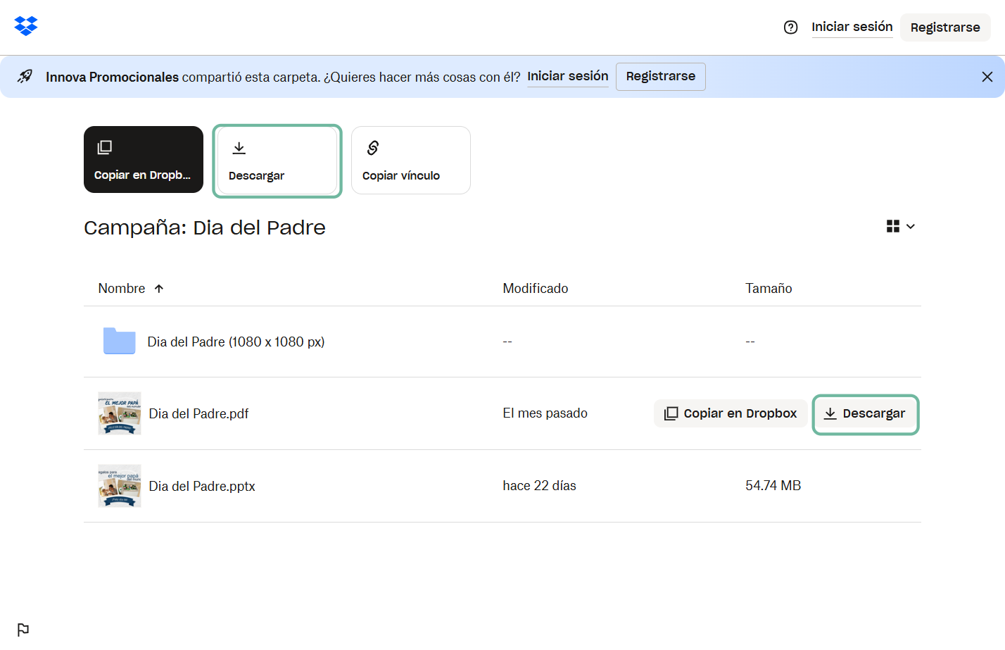
Task: Click the Dropbox logo icon
Action: pos(26,26)
